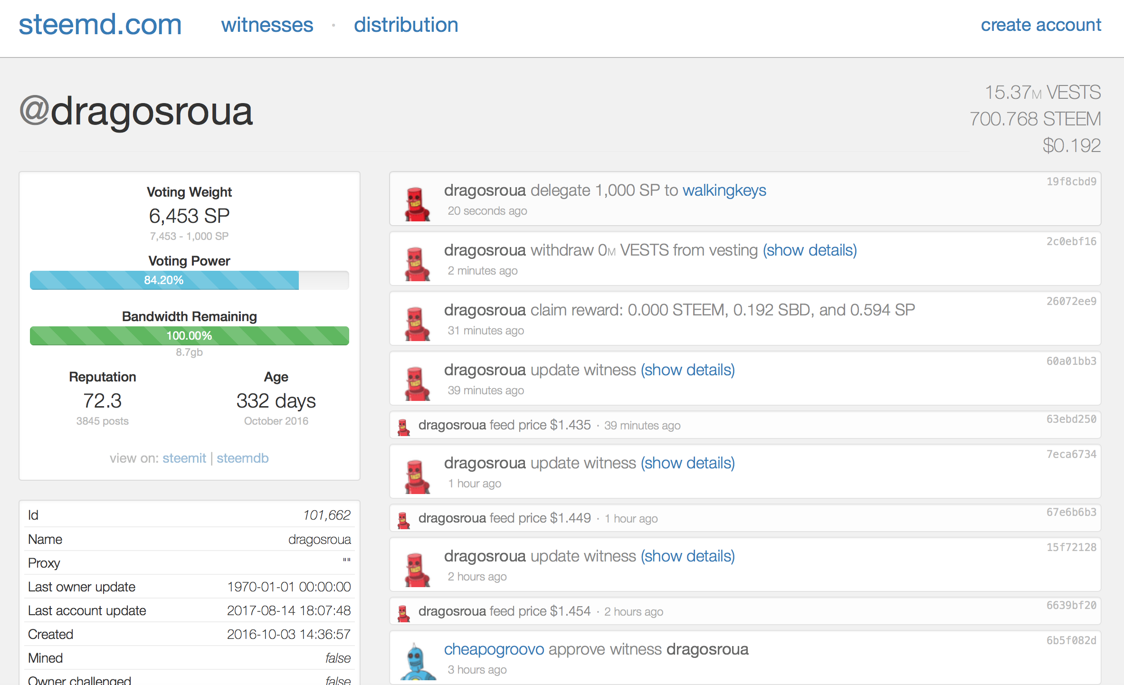
Task: Go to the witnesses page
Action: 267,25
